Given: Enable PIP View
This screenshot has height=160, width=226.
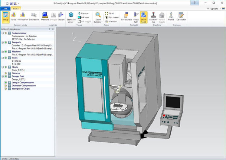Looking at the screenshot, I should (x=84, y=17).
